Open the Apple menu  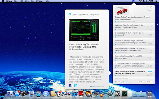tap(3, 1)
